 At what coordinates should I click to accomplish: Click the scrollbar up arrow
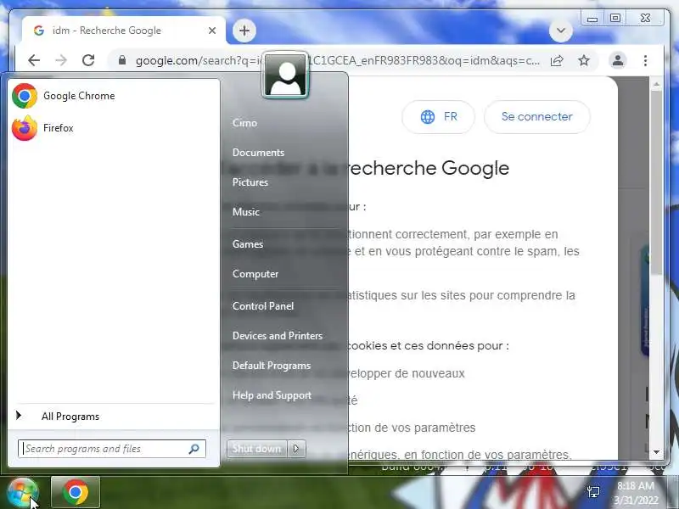pos(656,84)
